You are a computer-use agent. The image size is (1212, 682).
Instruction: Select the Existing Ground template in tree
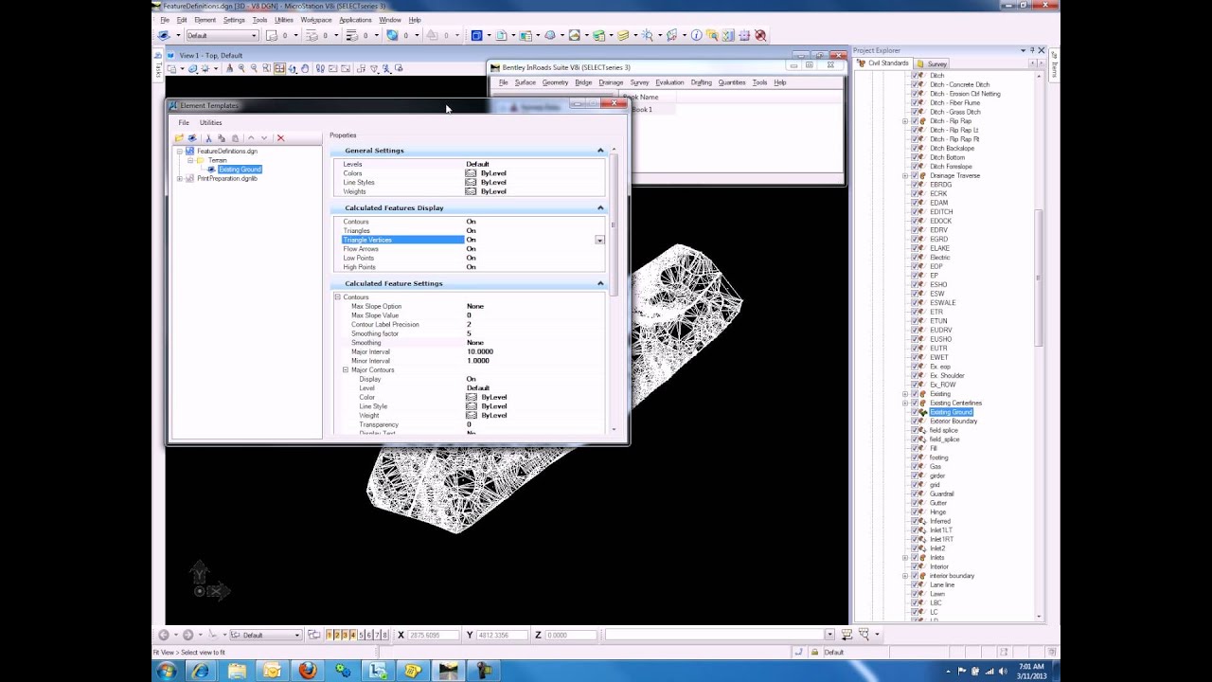240,170
